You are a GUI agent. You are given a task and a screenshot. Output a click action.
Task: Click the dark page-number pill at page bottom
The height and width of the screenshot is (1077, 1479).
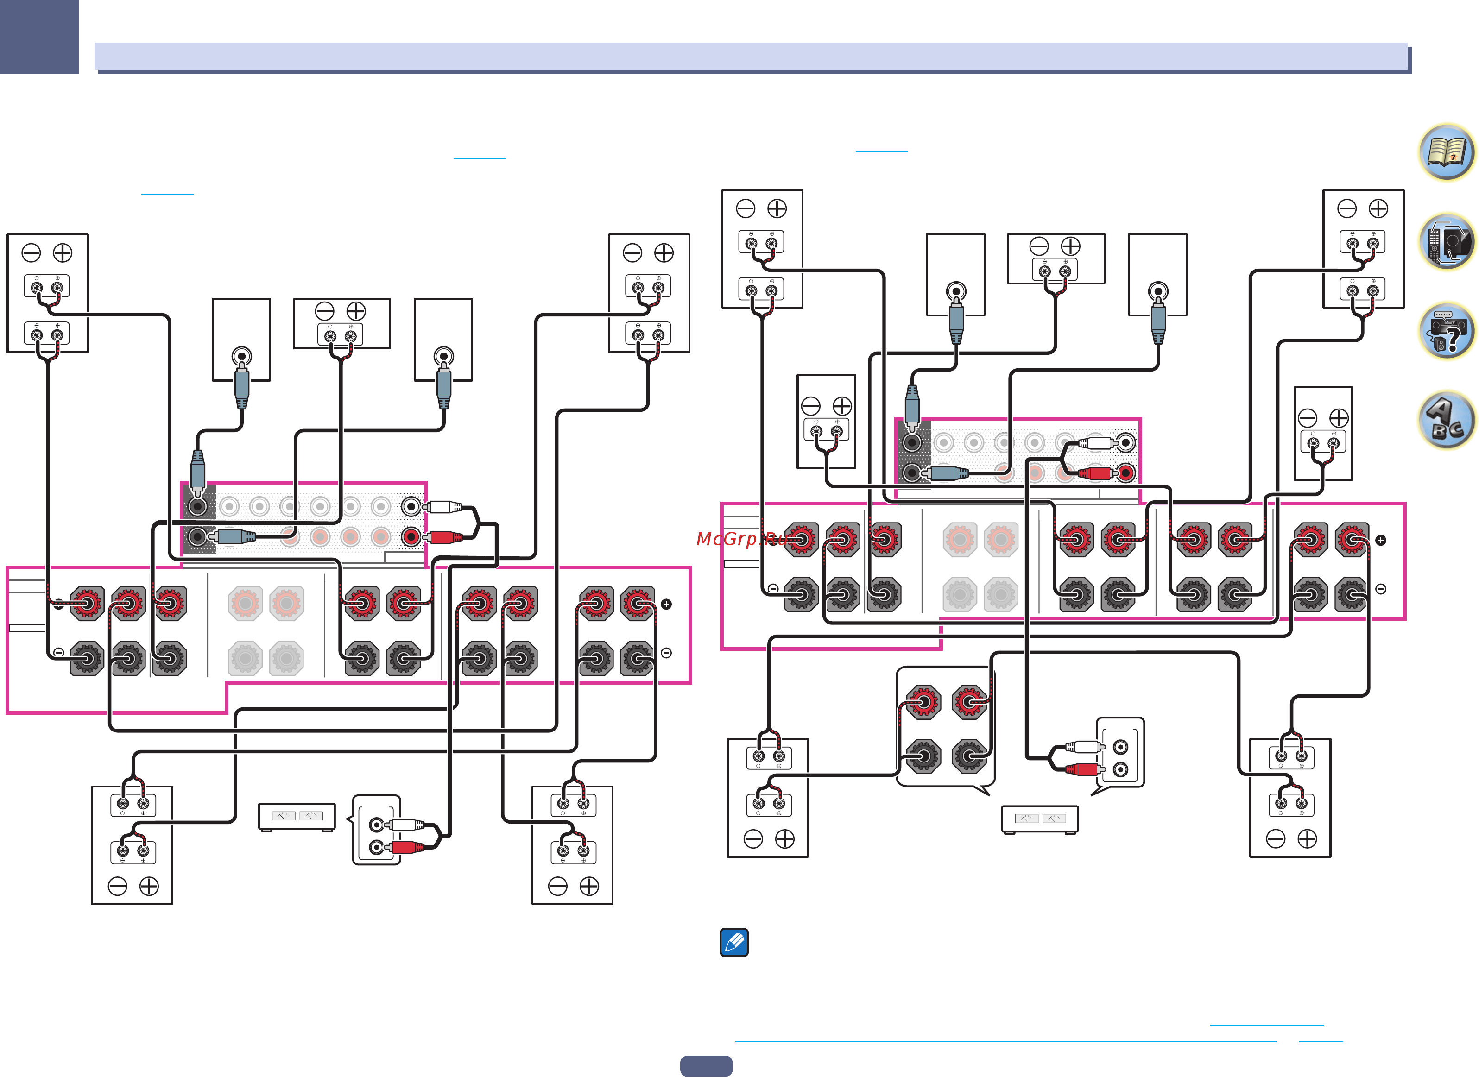[x=706, y=1066]
